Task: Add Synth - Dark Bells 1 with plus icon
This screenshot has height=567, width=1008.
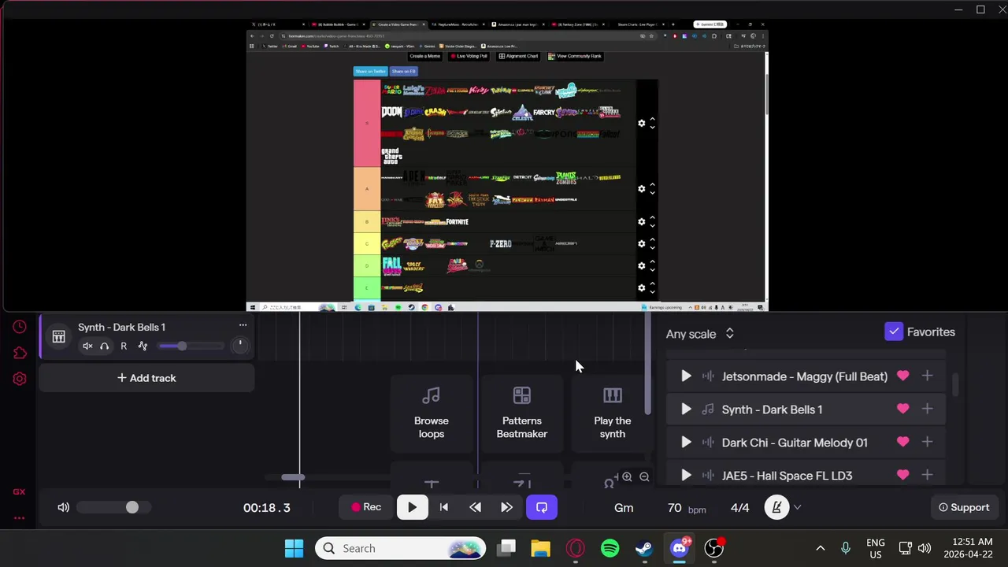Action: (x=927, y=409)
